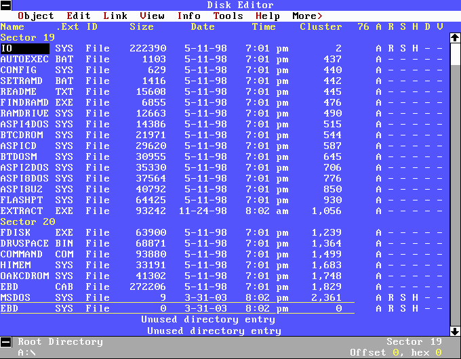
Task: Select the OAKCDROM file name
Action: (24, 276)
